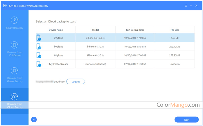Sort by Device Name column header
Viewport: 203px width, 126px height.
coord(56,30)
